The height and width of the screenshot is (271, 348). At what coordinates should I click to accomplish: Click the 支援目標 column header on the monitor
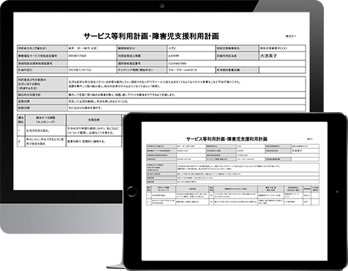click(94, 120)
